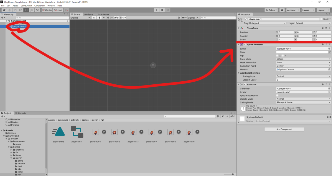
Task: Open scene component tools wrench icon
Action: point(179,18)
